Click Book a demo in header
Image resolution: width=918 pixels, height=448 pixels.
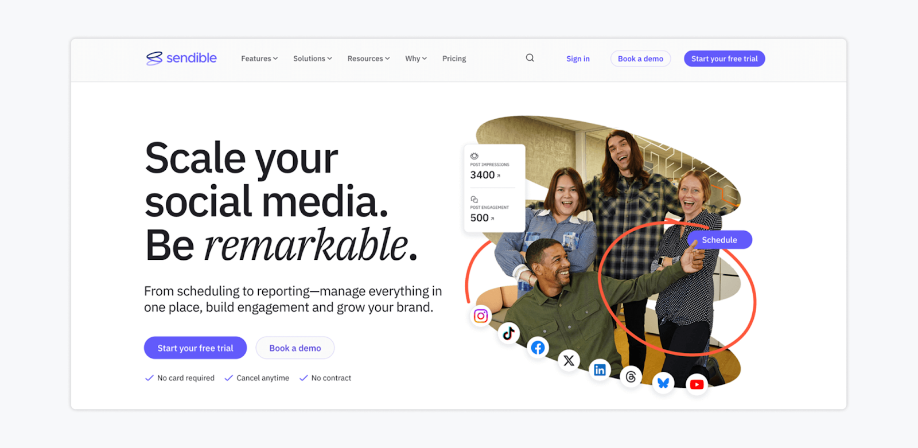[640, 59]
